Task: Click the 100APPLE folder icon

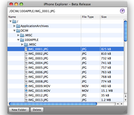Action: 22,40
